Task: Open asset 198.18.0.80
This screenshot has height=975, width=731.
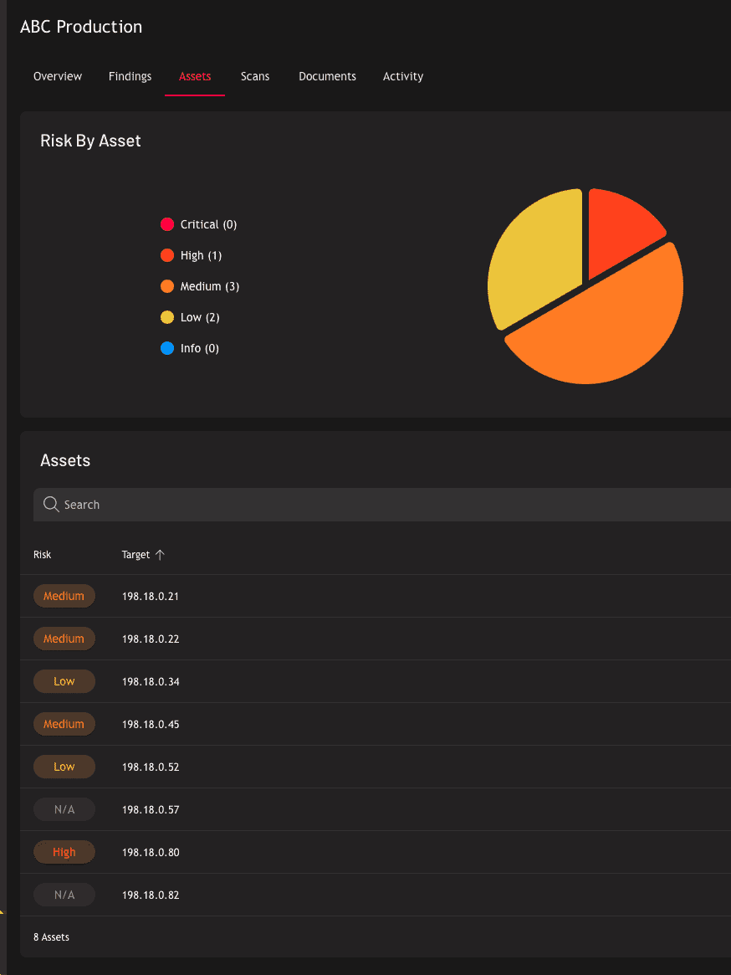Action: point(151,853)
